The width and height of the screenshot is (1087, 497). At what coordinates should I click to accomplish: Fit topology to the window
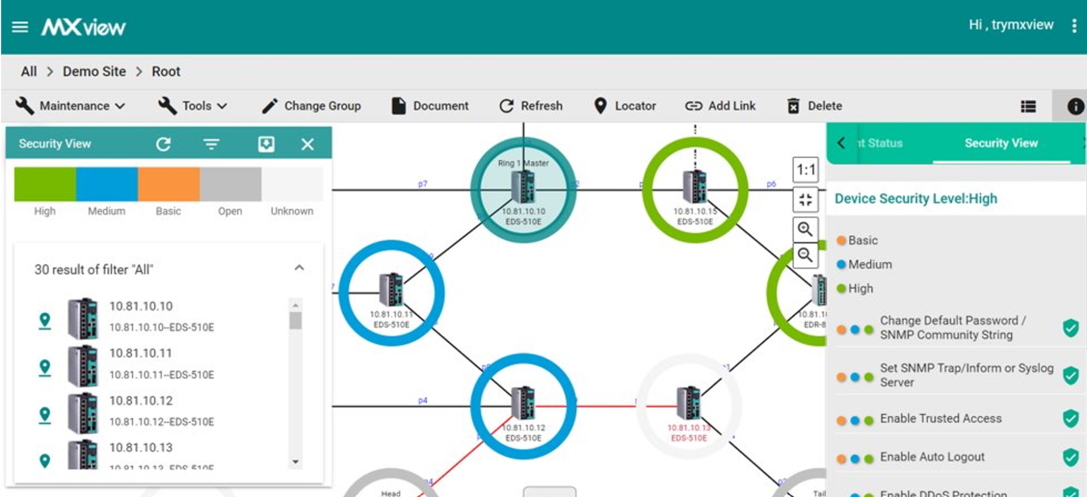(x=806, y=199)
